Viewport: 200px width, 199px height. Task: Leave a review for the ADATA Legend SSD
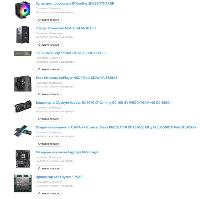pyautogui.click(x=48, y=69)
